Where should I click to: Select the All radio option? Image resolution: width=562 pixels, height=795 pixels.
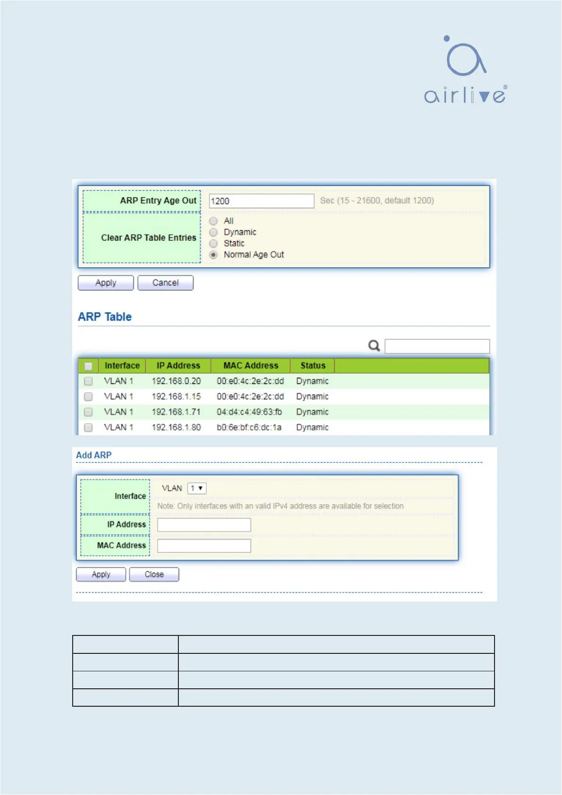click(214, 221)
